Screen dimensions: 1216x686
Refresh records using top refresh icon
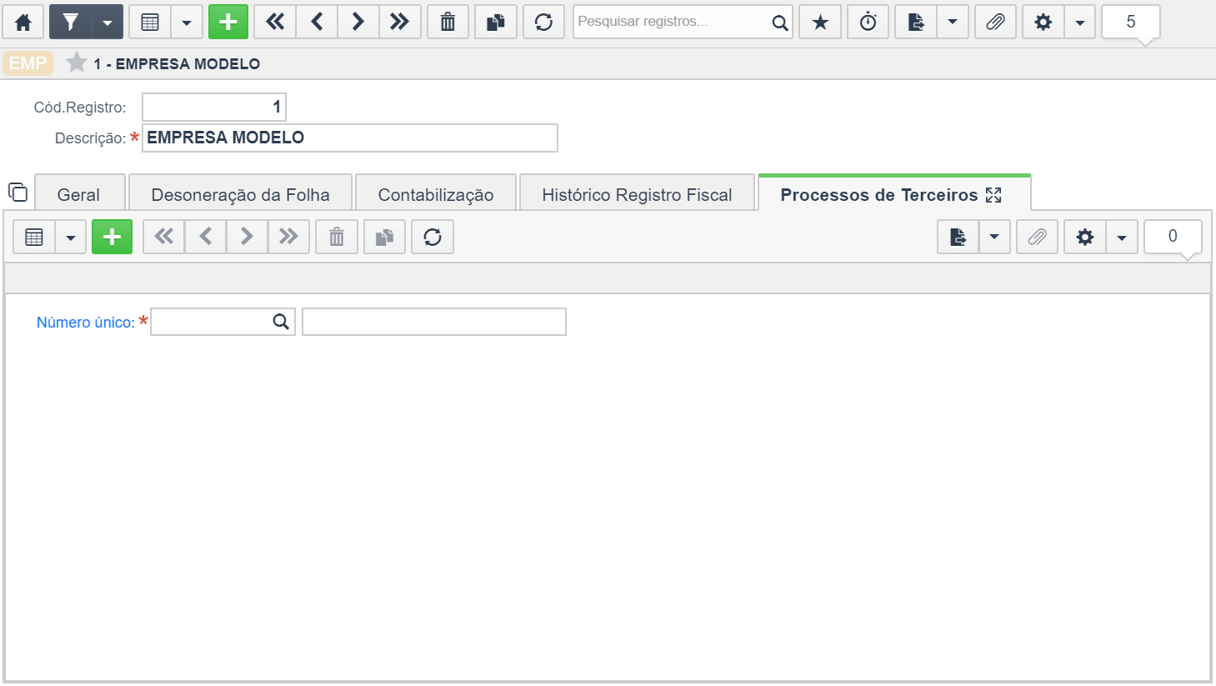(x=543, y=23)
